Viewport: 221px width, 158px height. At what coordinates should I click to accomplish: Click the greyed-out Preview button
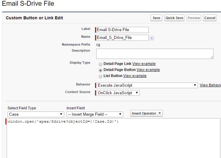pyautogui.click(x=194, y=18)
